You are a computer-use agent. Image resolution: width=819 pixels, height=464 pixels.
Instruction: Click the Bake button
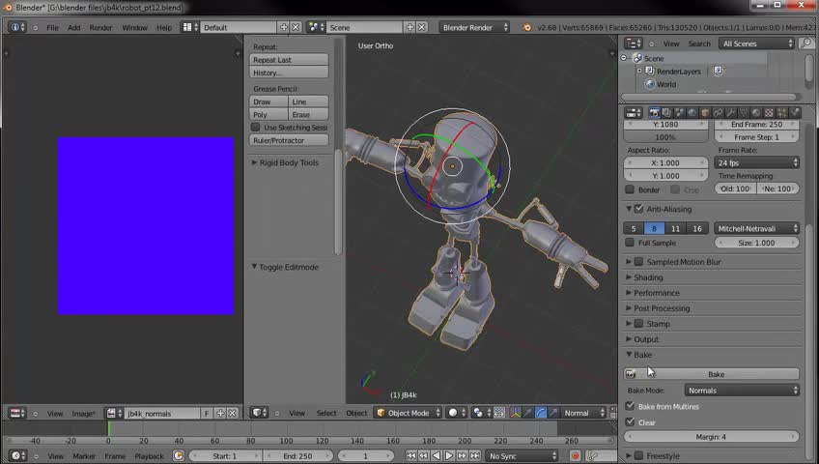coord(712,374)
